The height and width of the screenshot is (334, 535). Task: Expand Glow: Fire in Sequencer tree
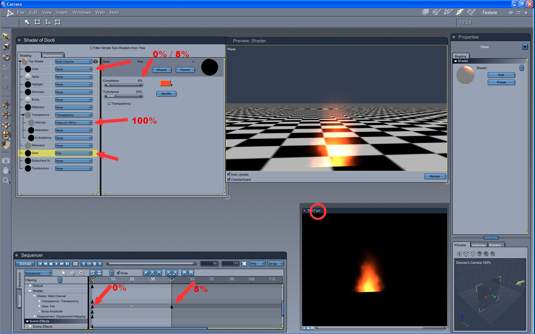click(x=39, y=306)
